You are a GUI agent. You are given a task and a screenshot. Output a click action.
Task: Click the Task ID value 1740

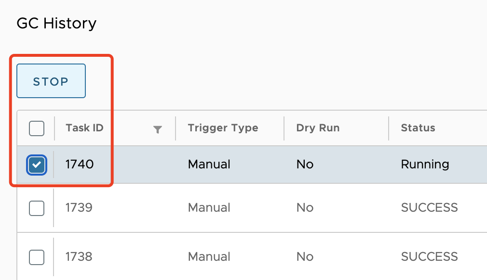click(x=79, y=165)
